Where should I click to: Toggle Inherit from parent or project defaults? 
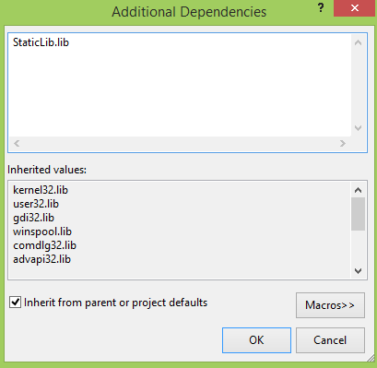tap(15, 303)
